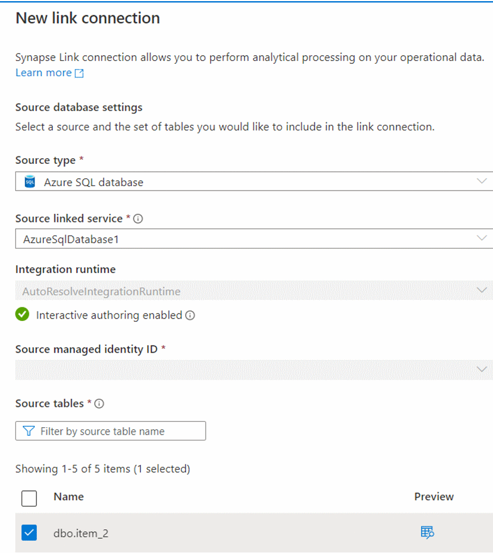
Task: Click the green checkmark for interactive authoring status
Action: (x=22, y=315)
